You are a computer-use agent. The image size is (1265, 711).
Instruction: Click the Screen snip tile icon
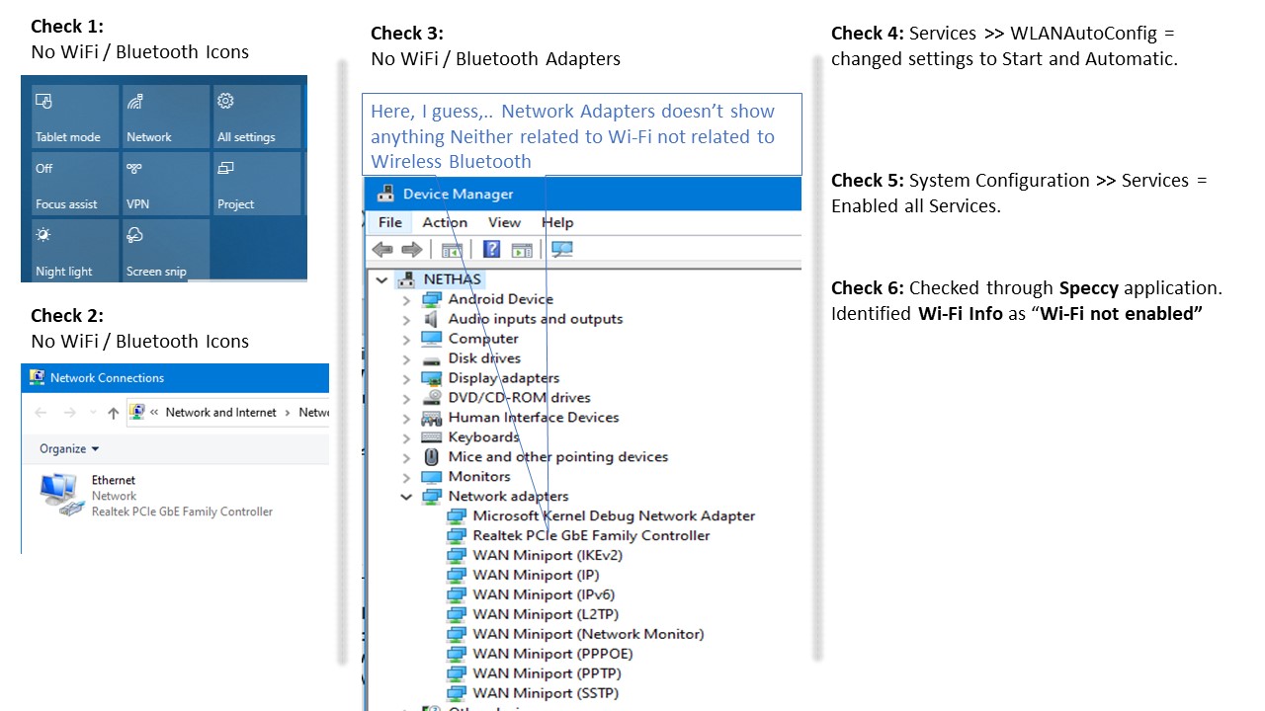click(x=134, y=235)
